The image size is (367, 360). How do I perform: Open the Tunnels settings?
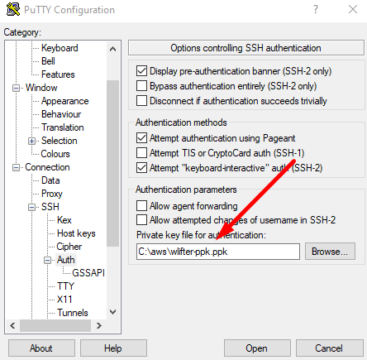click(73, 313)
